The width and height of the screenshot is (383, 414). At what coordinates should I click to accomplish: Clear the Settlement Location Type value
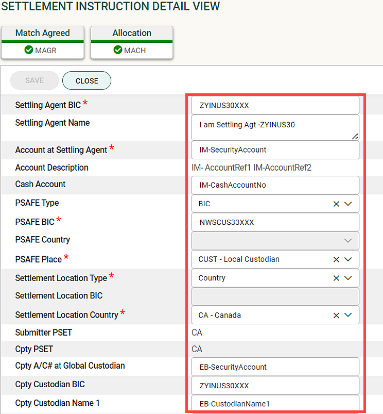tap(336, 278)
